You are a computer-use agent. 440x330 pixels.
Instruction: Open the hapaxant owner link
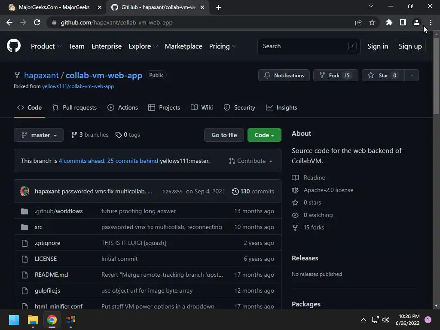(x=41, y=75)
